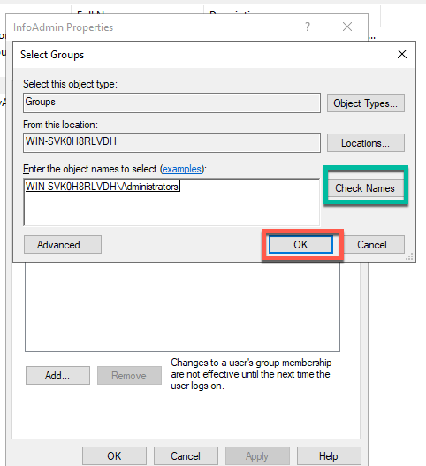Click inside the object names text box
Viewport: 426px width, 466px height.
(171, 202)
